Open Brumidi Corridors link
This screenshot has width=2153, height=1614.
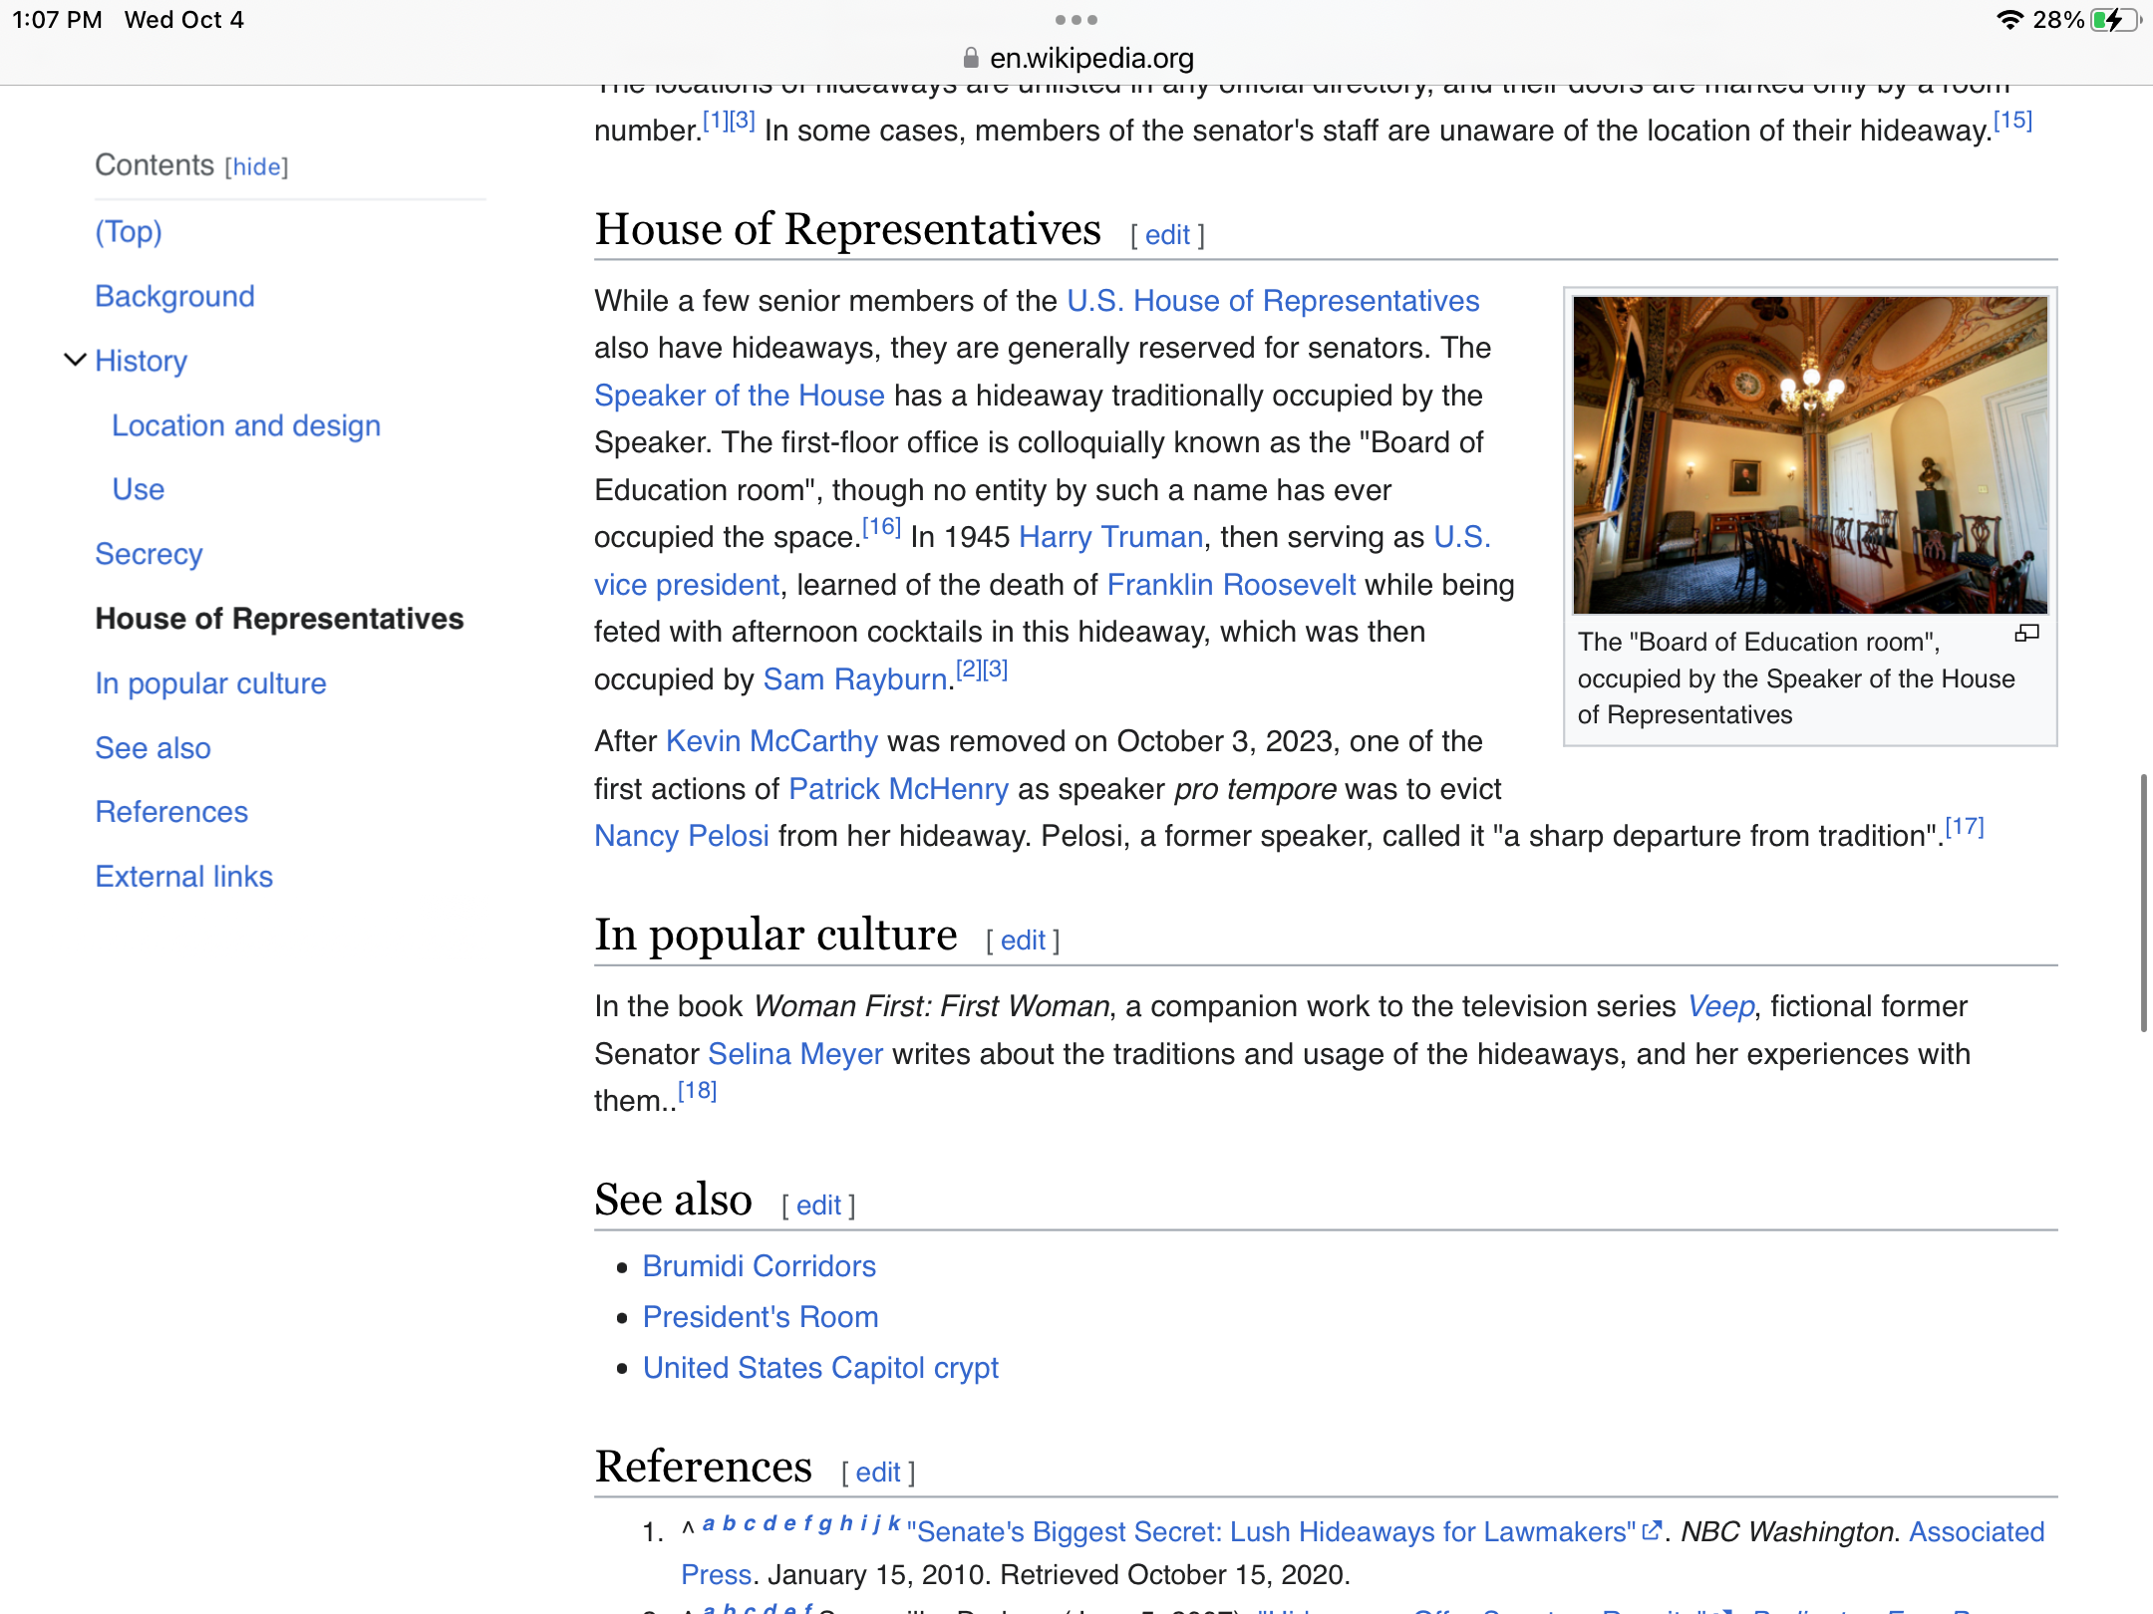pos(759,1266)
